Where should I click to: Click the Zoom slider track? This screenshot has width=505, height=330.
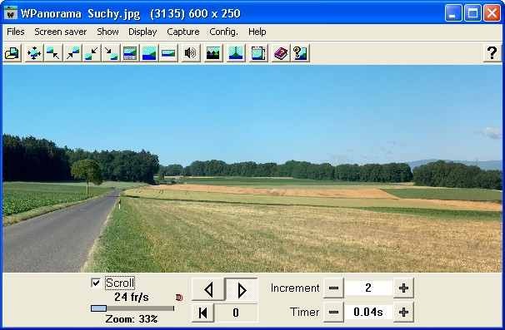(132, 308)
